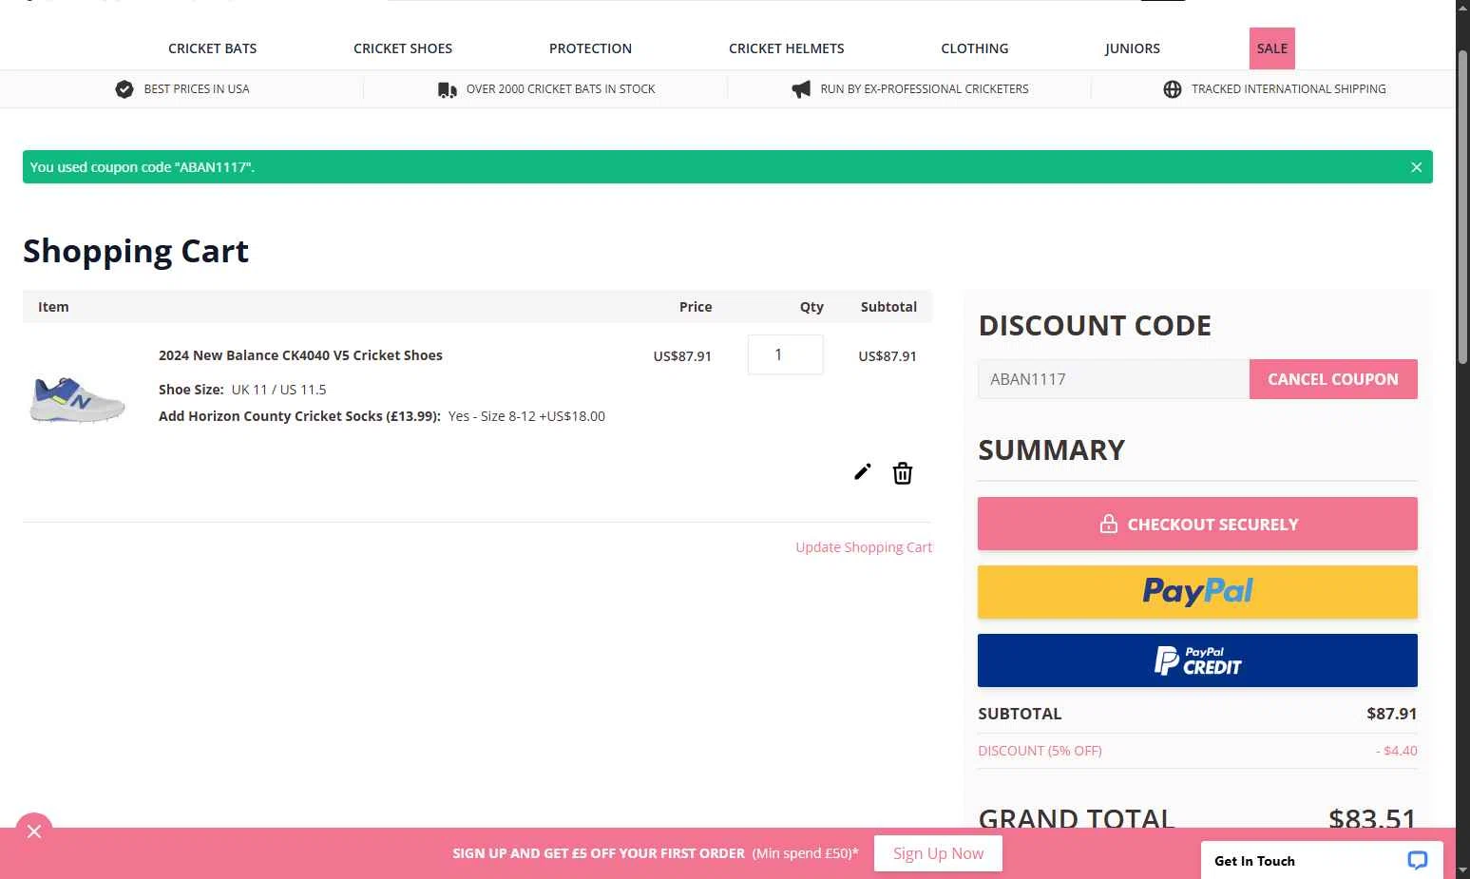Click Update Shopping Cart link
This screenshot has width=1470, height=879.
864,547
